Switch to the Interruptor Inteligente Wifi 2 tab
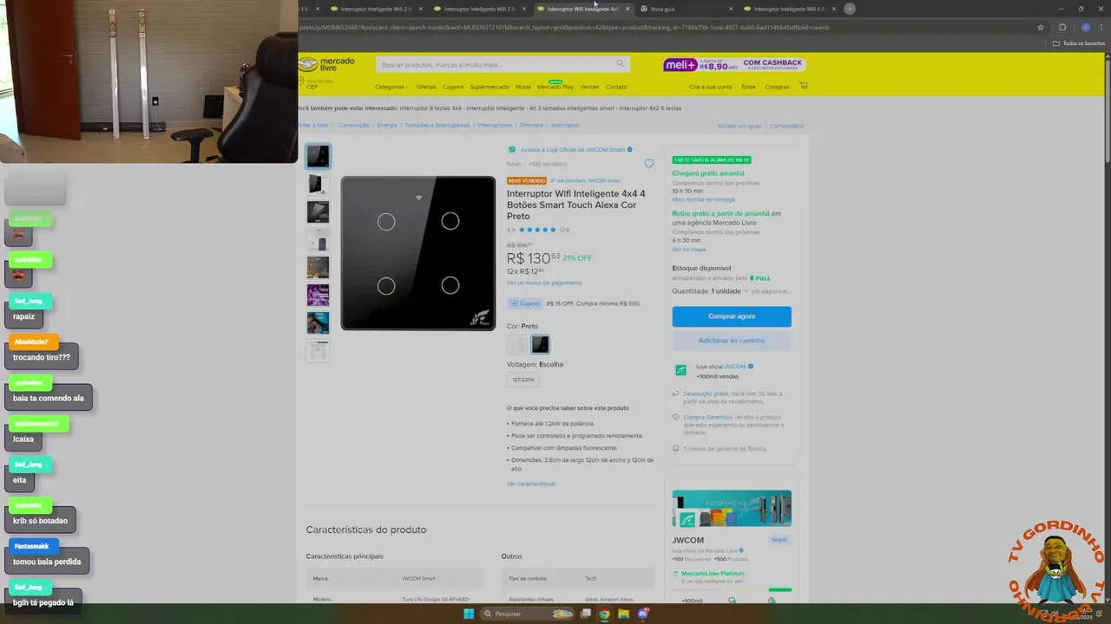This screenshot has width=1111, height=624. point(375,9)
